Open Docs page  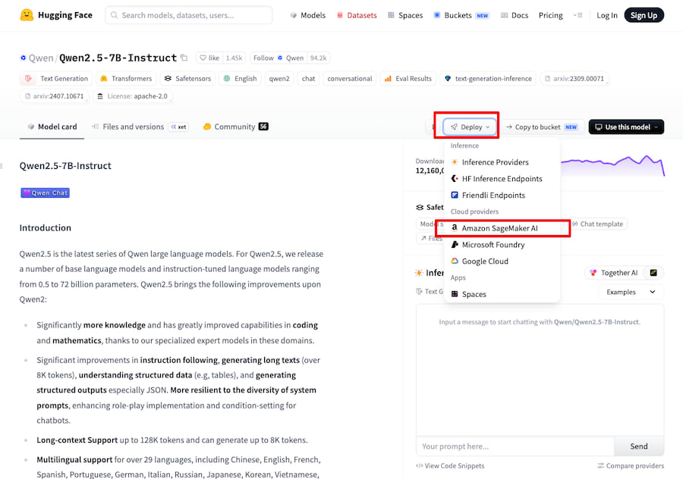pyautogui.click(x=515, y=15)
